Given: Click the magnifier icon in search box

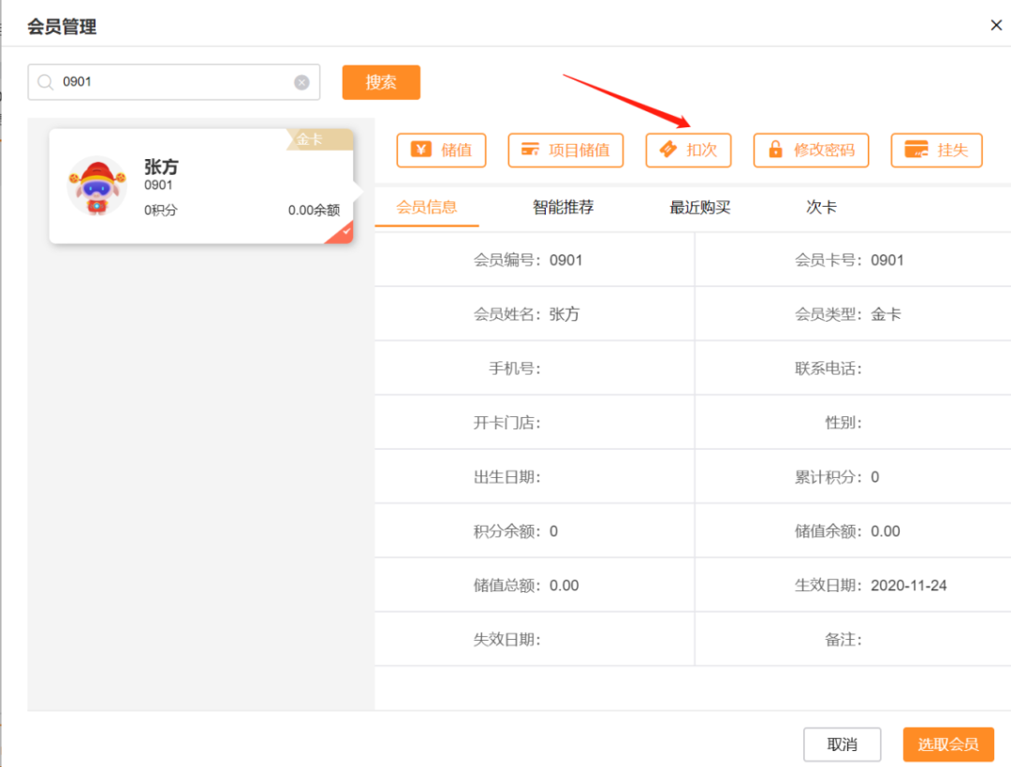Looking at the screenshot, I should click(45, 81).
